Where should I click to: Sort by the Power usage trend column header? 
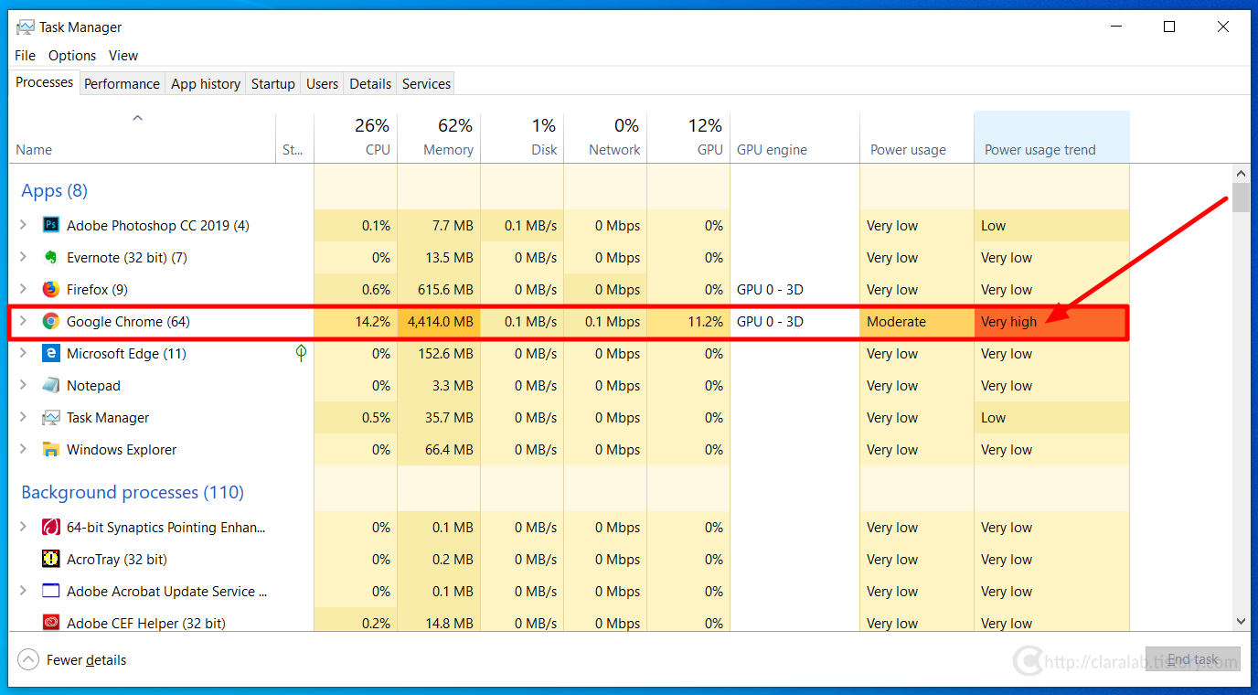tap(1052, 138)
